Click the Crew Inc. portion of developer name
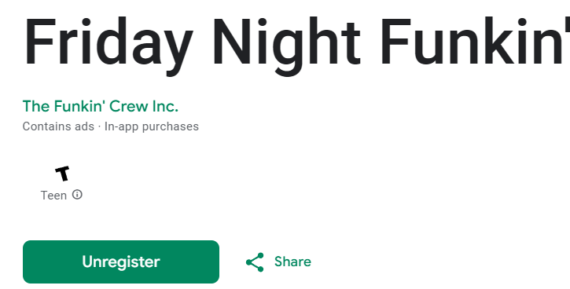The height and width of the screenshot is (289, 570). pos(144,106)
